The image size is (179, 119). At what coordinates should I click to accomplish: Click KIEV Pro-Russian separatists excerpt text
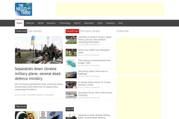point(39,87)
